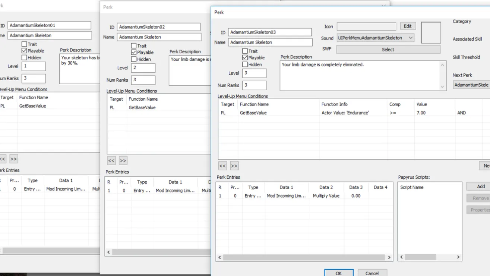Click the ID field AdamantiumSkeleton03
490x276 pixels.
270,32
